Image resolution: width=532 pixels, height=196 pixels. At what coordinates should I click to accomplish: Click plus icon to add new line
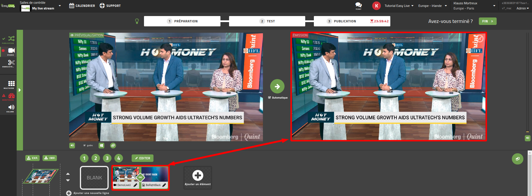[x=69, y=193]
